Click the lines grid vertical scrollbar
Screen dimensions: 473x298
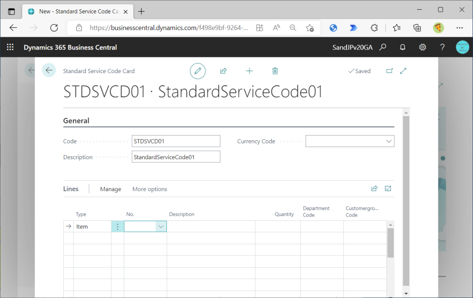(x=390, y=242)
